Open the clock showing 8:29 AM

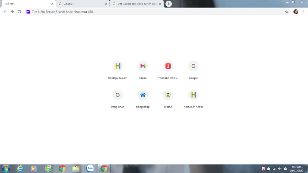[x=296, y=169]
